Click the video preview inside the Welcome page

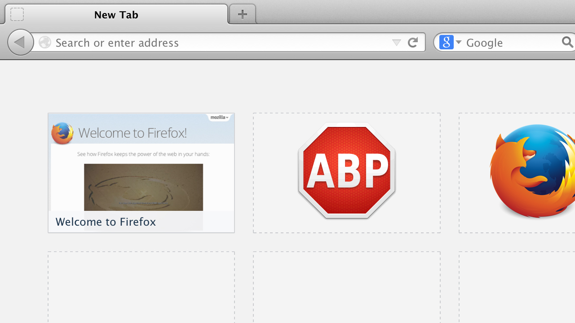point(143,188)
